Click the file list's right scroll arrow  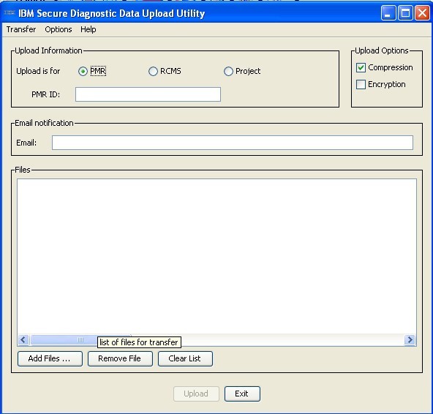click(410, 339)
